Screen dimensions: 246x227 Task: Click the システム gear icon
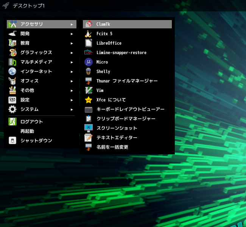(x=12, y=109)
